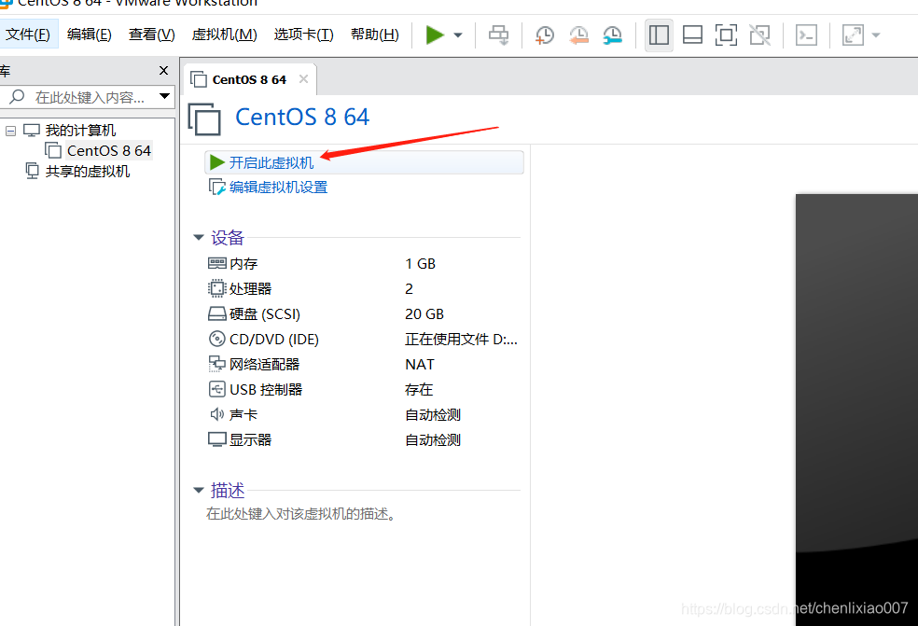Viewport: 918px width, 626px height.
Task: Click the green power-on play toolbar icon
Action: pyautogui.click(x=435, y=35)
